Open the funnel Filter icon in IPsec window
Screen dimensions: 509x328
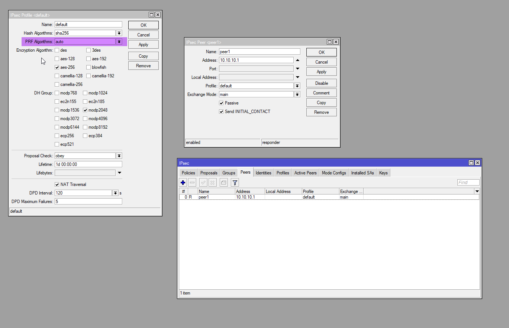(235, 182)
